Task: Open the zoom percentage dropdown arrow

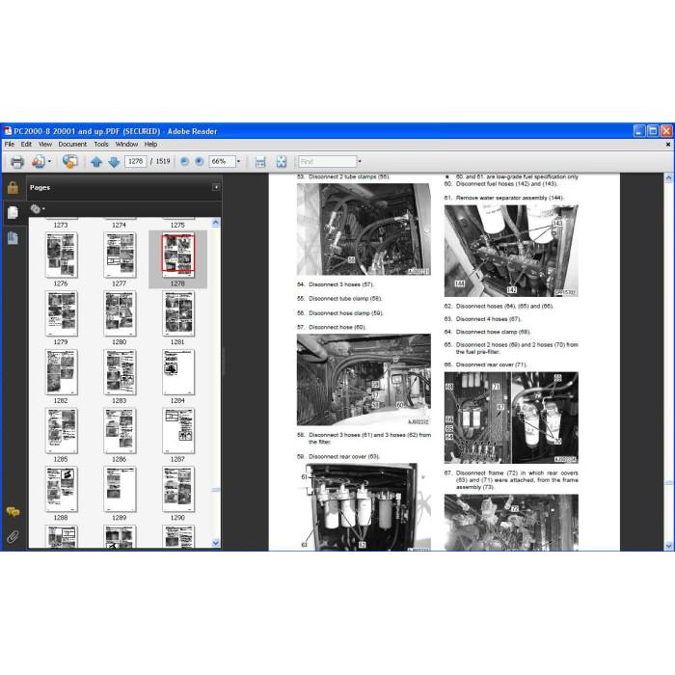Action: [238, 161]
